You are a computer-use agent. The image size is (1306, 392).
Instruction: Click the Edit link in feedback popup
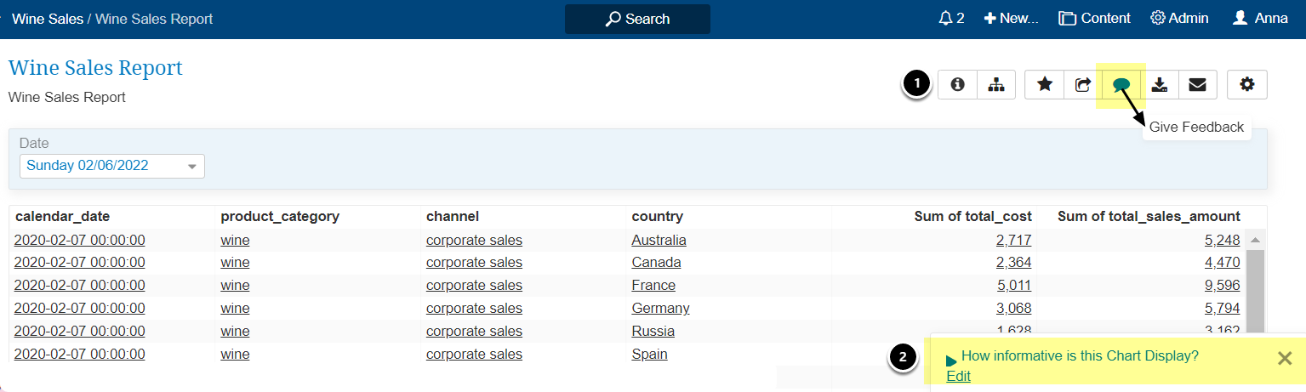coord(958,376)
